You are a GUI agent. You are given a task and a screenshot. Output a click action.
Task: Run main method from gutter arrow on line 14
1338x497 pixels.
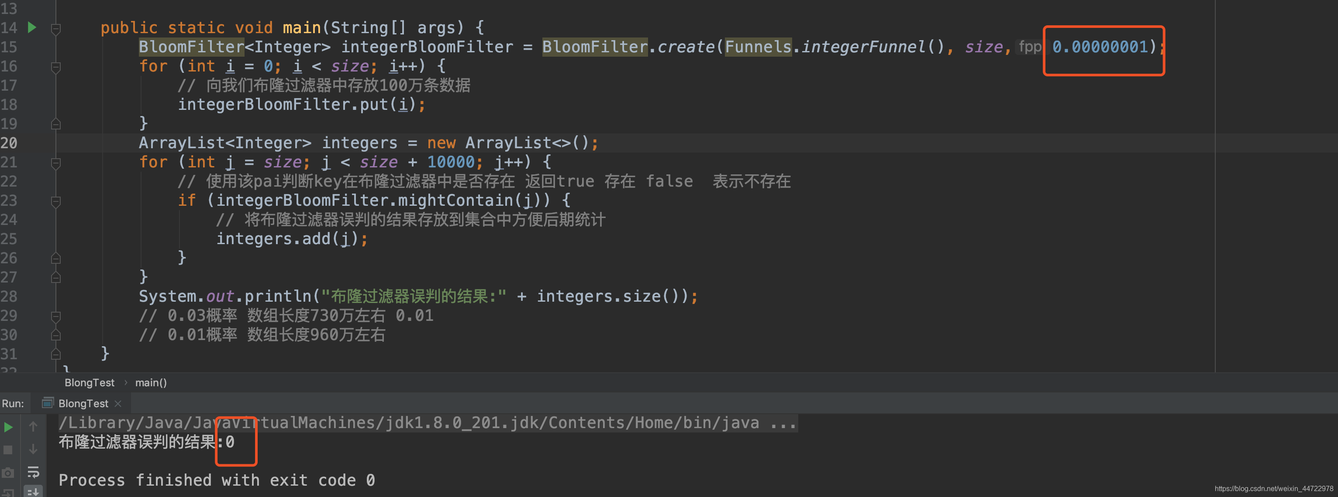pos(32,27)
